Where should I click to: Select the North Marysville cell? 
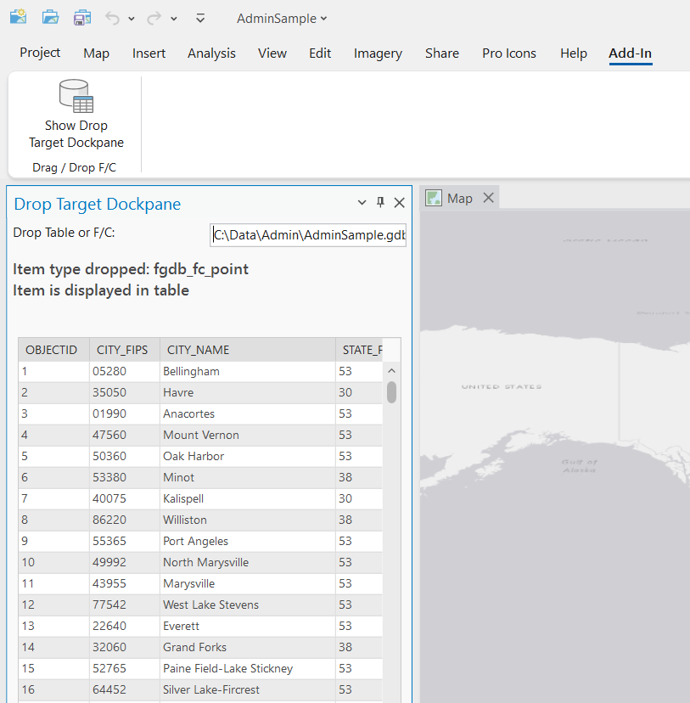(x=248, y=562)
